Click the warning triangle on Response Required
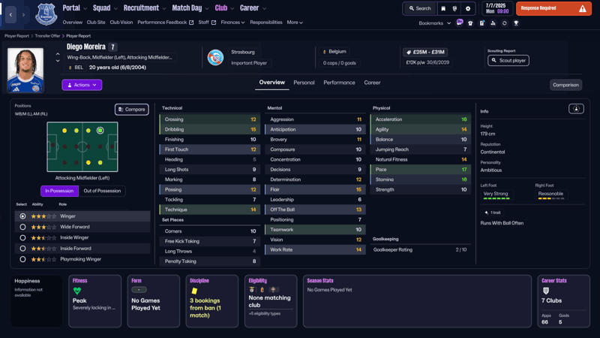Screen dimensions: 600x338 tap(583, 8)
